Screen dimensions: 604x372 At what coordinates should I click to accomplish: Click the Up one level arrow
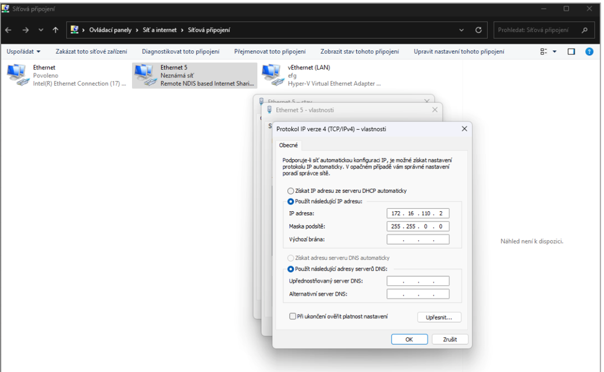tap(56, 30)
